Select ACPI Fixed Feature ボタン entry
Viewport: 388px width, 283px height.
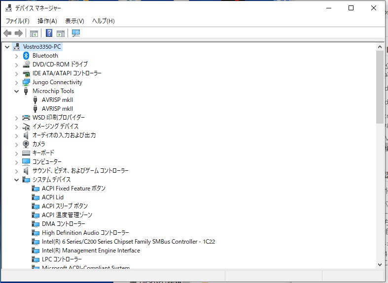(74, 189)
